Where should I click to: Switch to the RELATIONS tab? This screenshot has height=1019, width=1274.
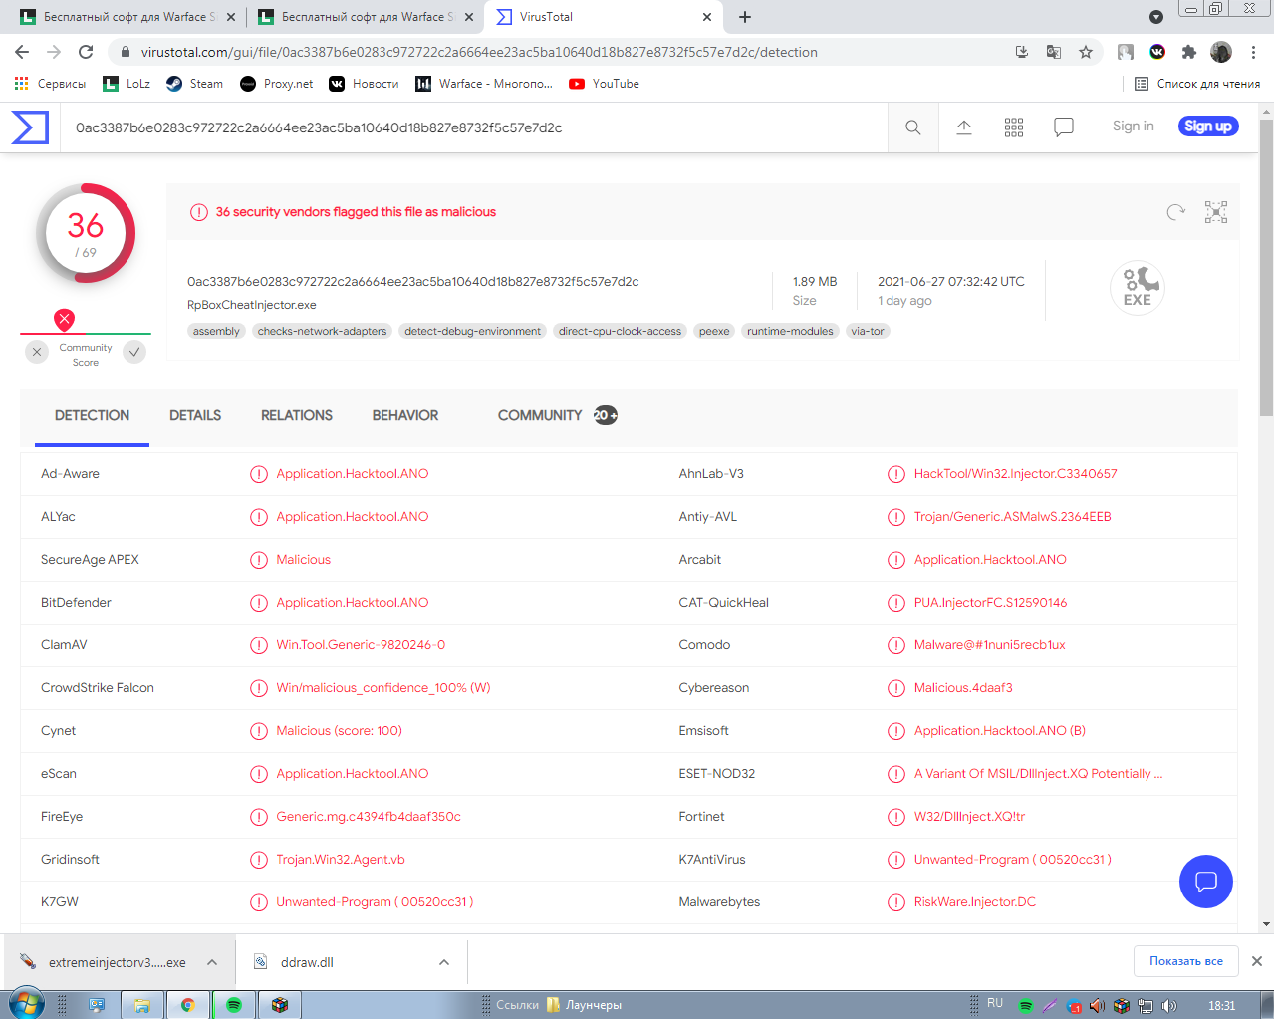click(296, 416)
